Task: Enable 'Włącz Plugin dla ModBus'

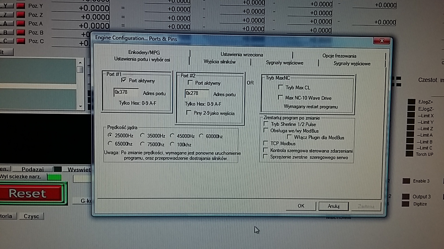Action: 290,137
